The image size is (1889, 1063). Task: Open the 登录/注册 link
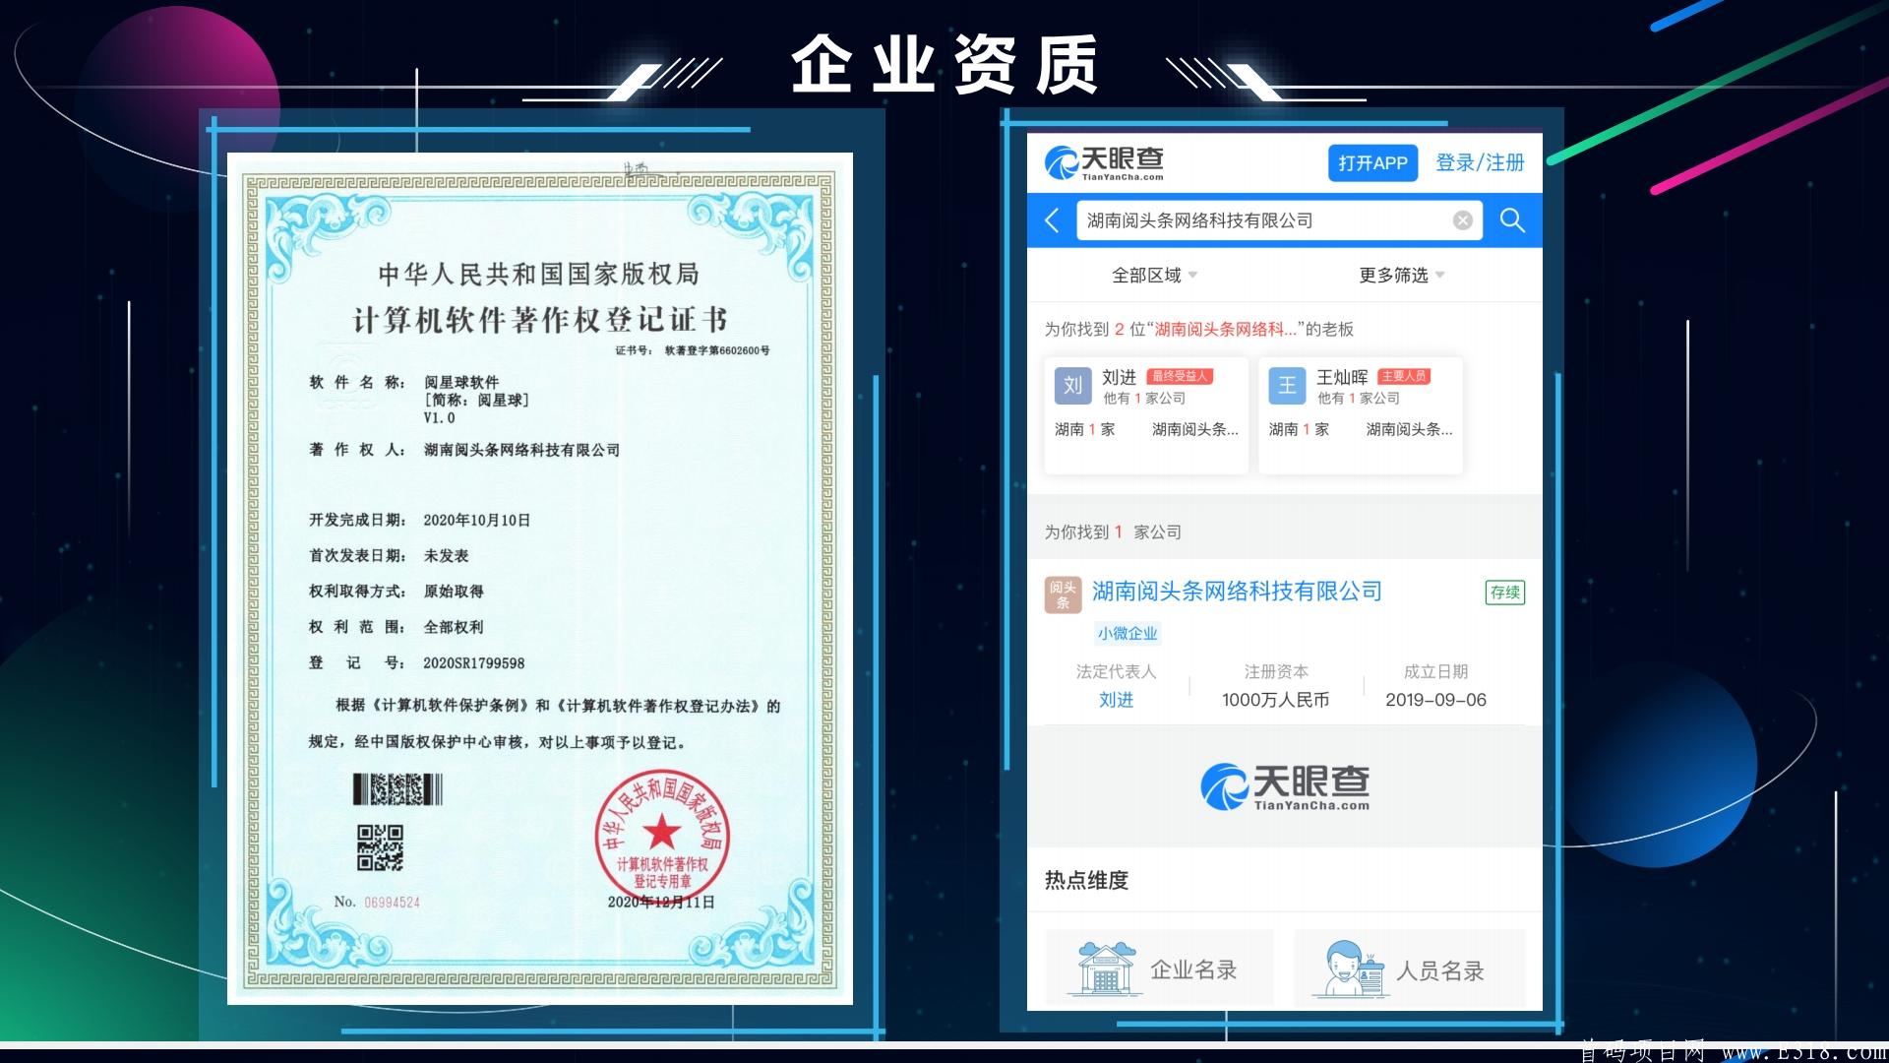coord(1480,163)
